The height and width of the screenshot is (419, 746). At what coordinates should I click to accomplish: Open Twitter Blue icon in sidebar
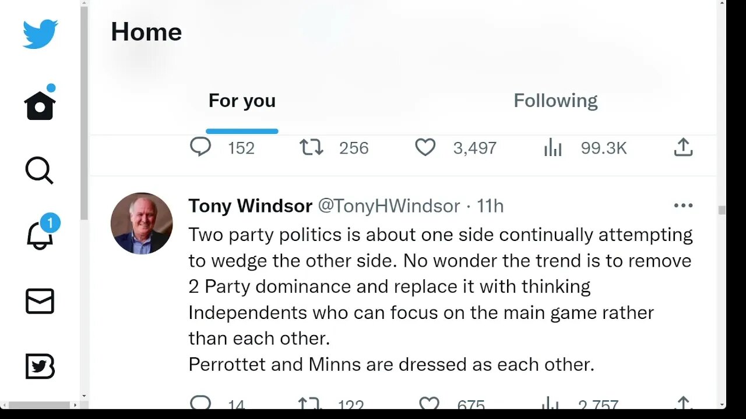(40, 367)
